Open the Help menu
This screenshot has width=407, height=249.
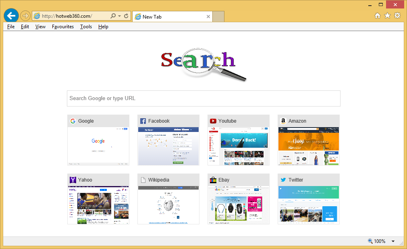(103, 27)
